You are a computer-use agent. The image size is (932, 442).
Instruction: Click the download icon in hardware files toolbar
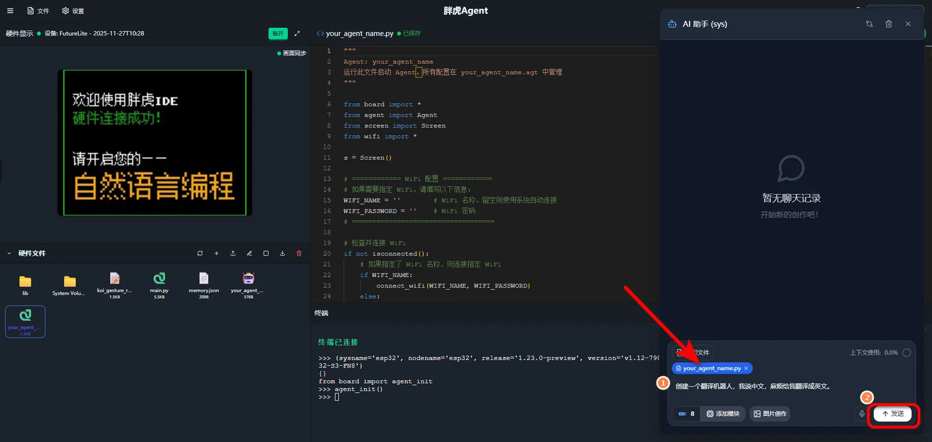[x=283, y=253]
